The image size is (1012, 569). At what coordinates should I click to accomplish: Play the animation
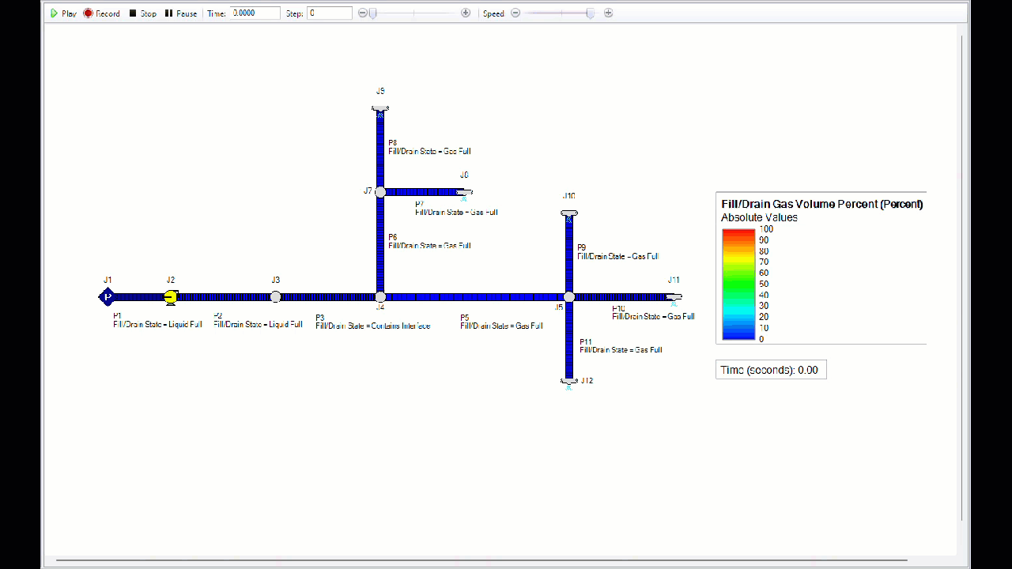pos(63,13)
